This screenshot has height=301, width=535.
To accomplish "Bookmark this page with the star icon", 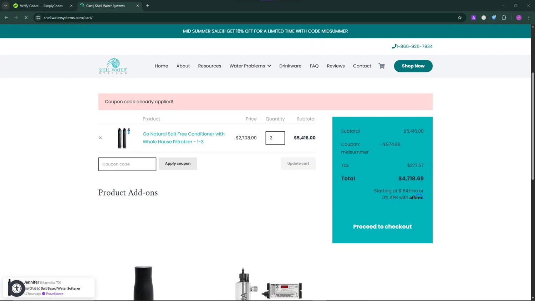I will click(x=460, y=17).
